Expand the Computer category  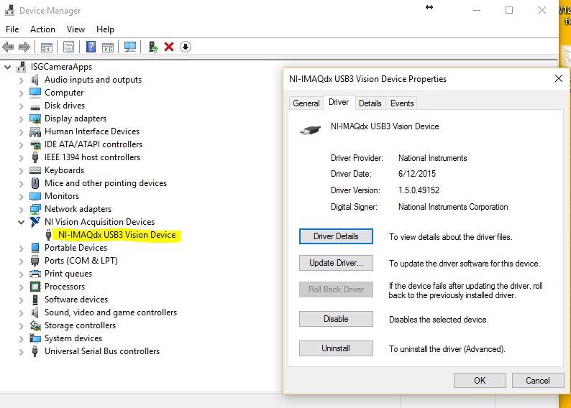click(21, 93)
